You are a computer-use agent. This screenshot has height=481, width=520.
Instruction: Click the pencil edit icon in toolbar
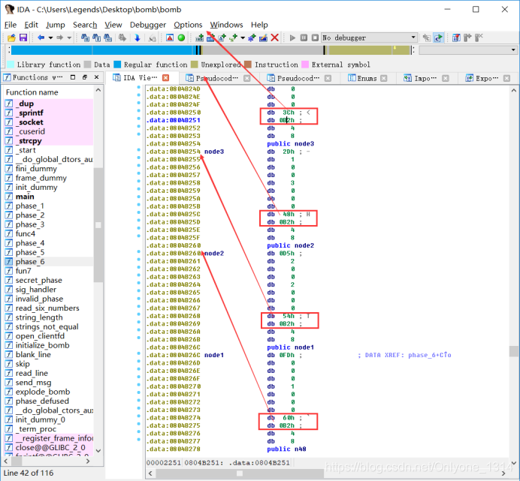(x=263, y=38)
